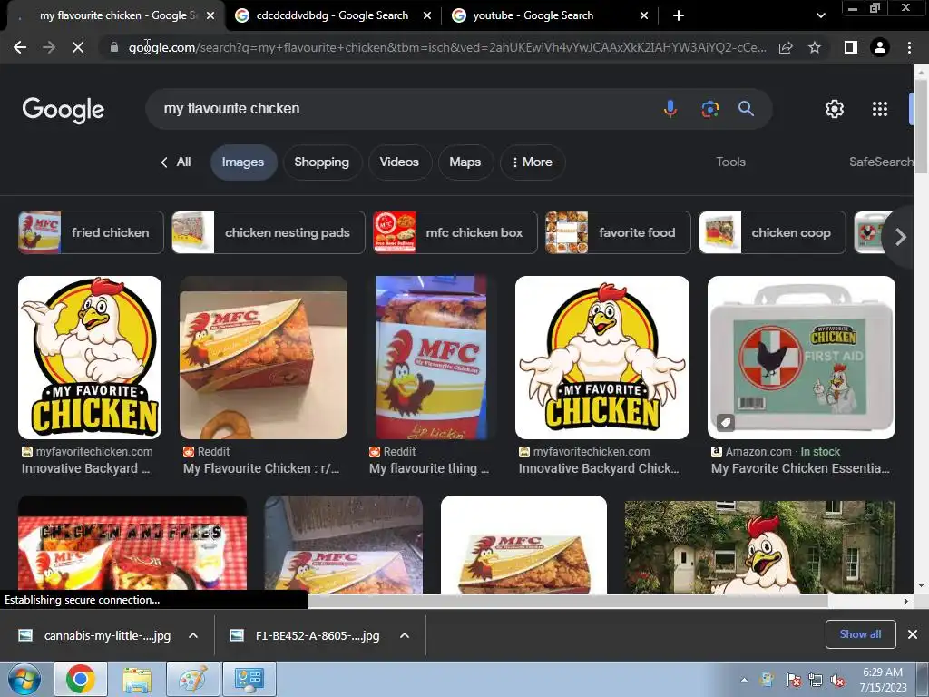
Task: Click Chrome icon in the taskbar
Action: click(x=80, y=679)
